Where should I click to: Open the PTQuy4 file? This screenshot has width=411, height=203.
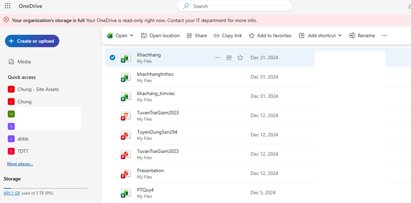tap(145, 190)
